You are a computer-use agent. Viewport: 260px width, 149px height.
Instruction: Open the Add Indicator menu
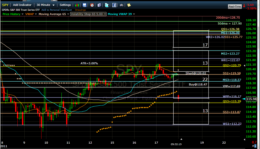point(22,5)
